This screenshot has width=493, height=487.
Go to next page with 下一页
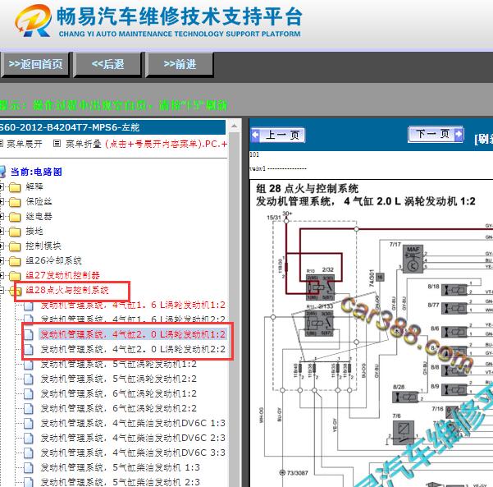[436, 135]
